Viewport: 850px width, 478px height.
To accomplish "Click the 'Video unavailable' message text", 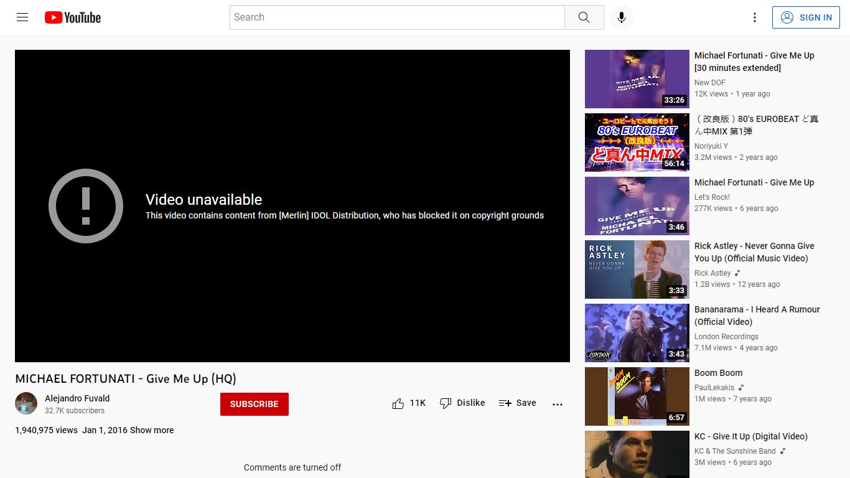I will pos(203,200).
